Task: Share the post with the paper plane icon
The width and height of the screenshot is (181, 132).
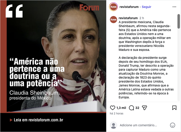Action: click(144, 108)
